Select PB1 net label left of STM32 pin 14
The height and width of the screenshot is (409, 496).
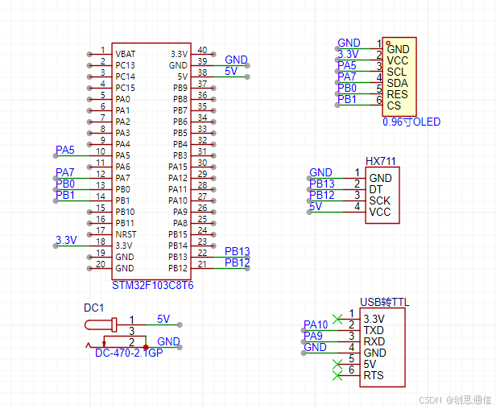[65, 195]
